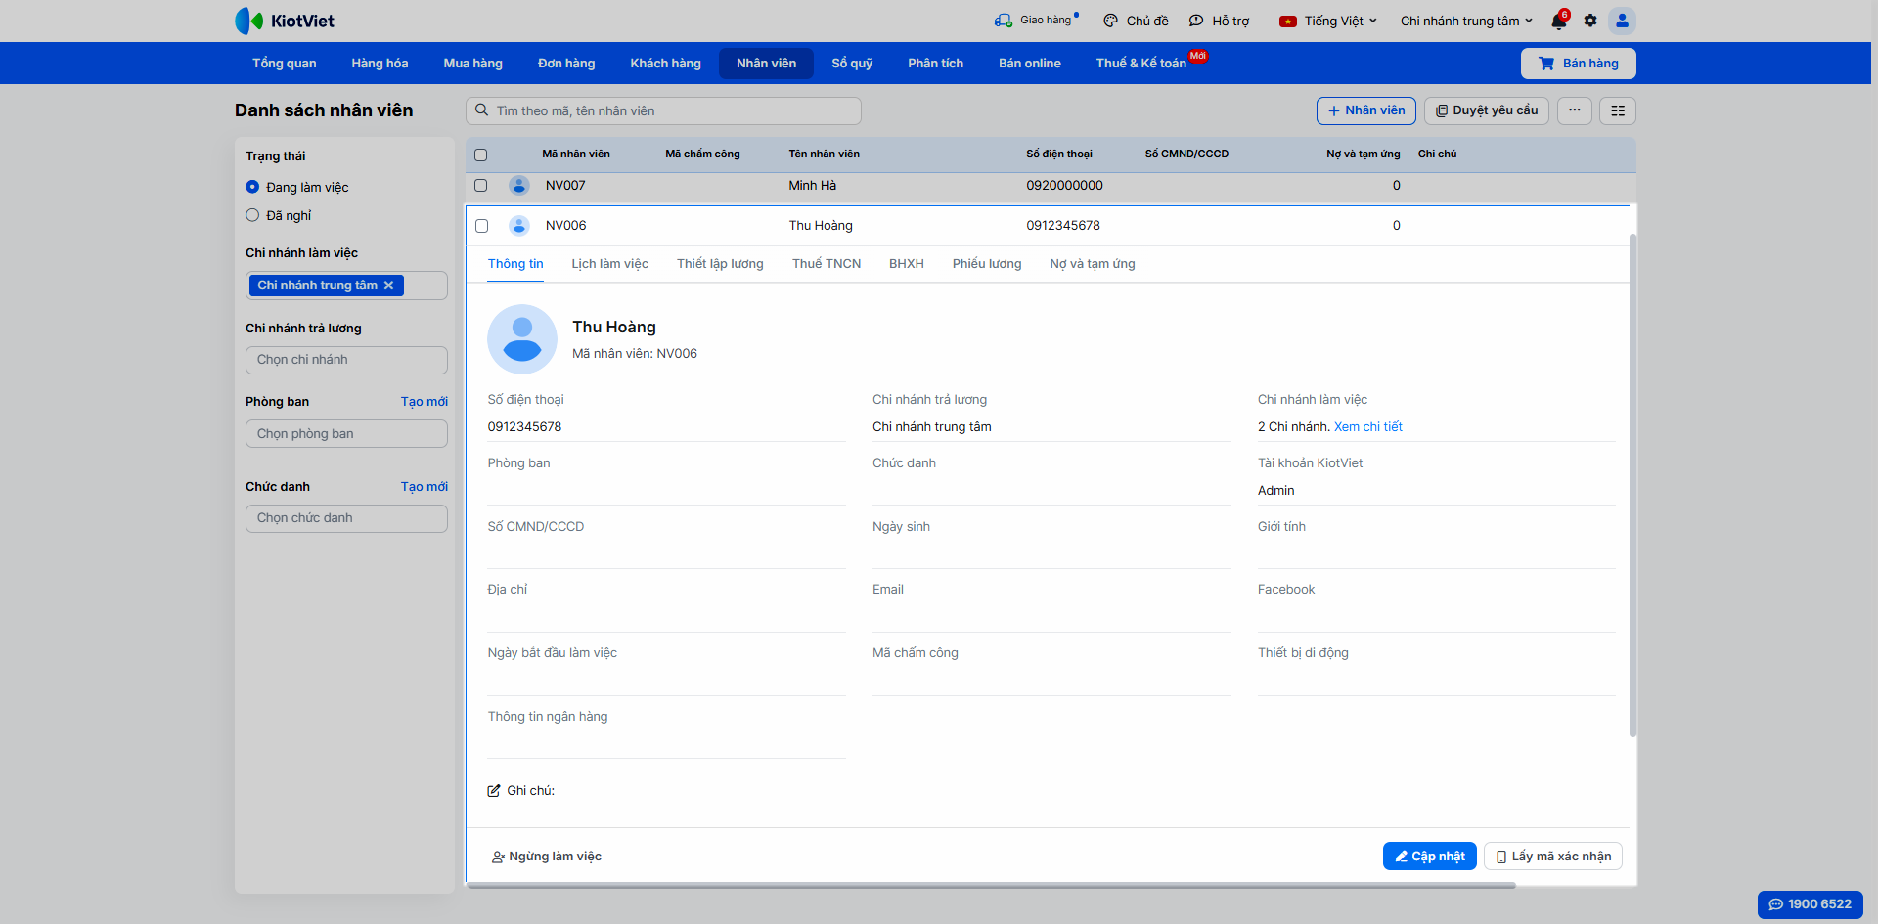Click the Duyệt yêu cầu button
The width and height of the screenshot is (1878, 924).
(1487, 110)
